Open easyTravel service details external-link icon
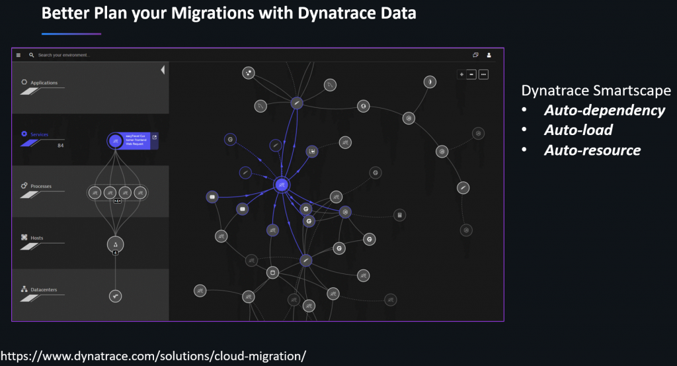 tap(155, 138)
